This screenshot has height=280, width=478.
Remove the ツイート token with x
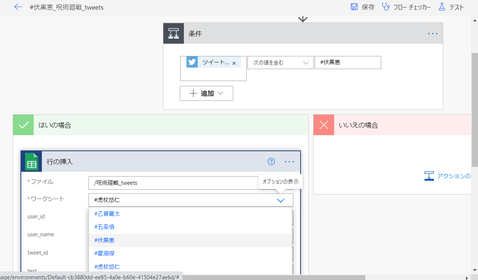point(234,63)
